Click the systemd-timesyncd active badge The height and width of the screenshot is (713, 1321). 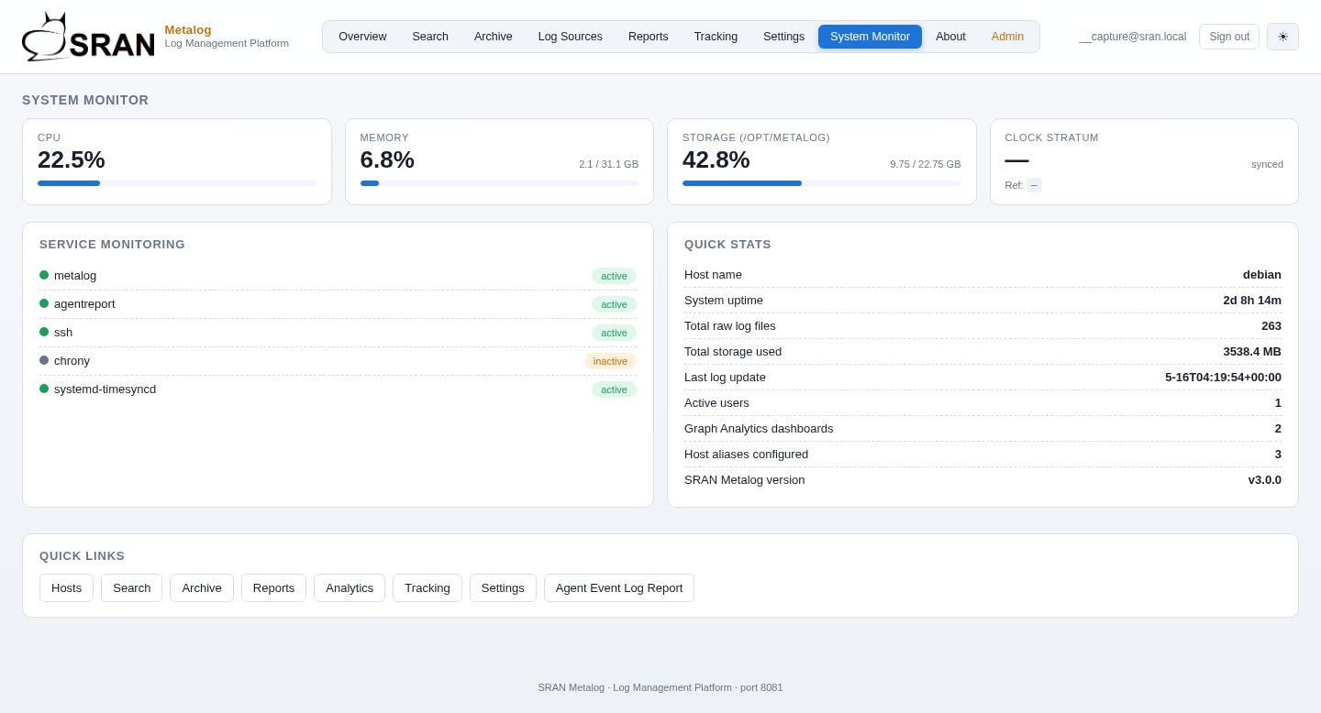tap(614, 389)
